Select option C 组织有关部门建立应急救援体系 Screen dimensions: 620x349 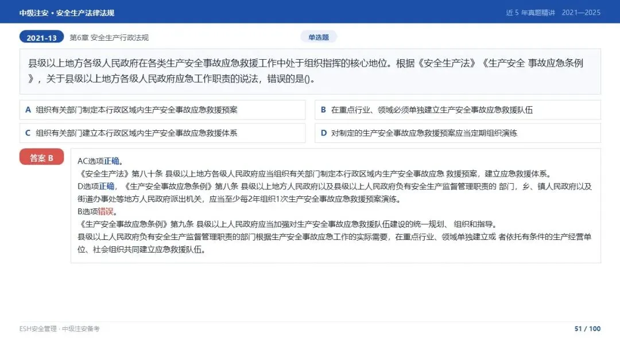coord(162,133)
